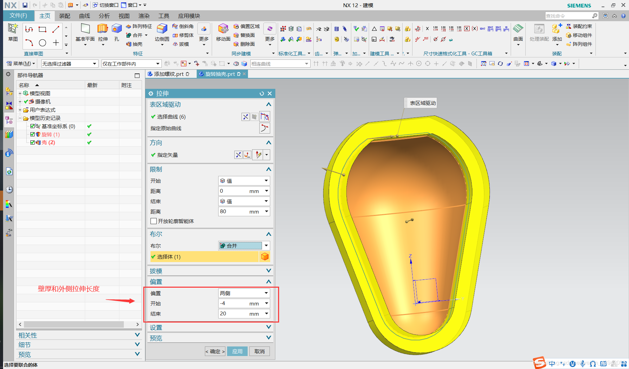Image resolution: width=629 pixels, height=369 pixels.
Task: Open the 菜单(M) menu button
Action: click(x=21, y=64)
